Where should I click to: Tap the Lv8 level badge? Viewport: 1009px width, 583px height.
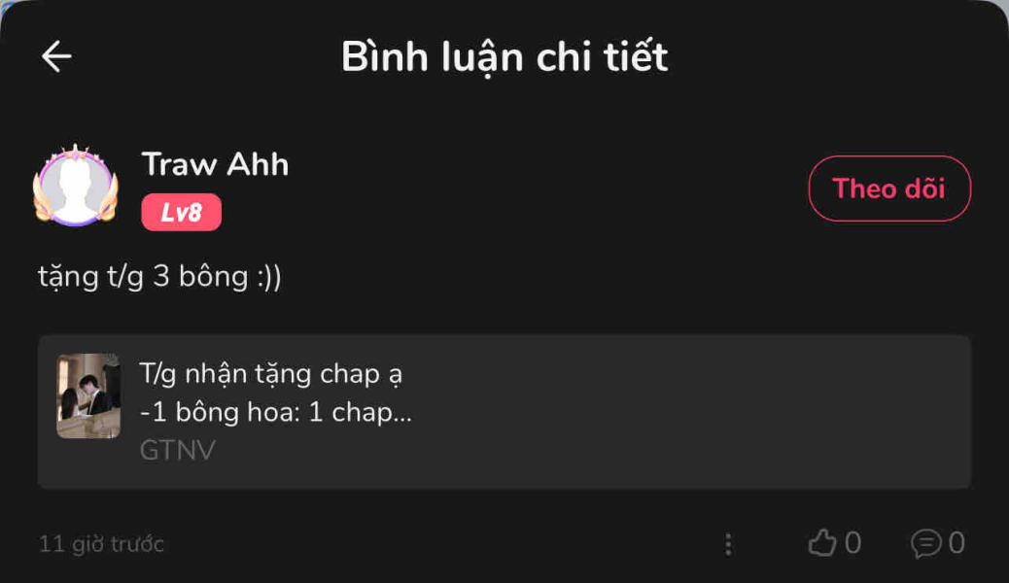click(x=182, y=212)
